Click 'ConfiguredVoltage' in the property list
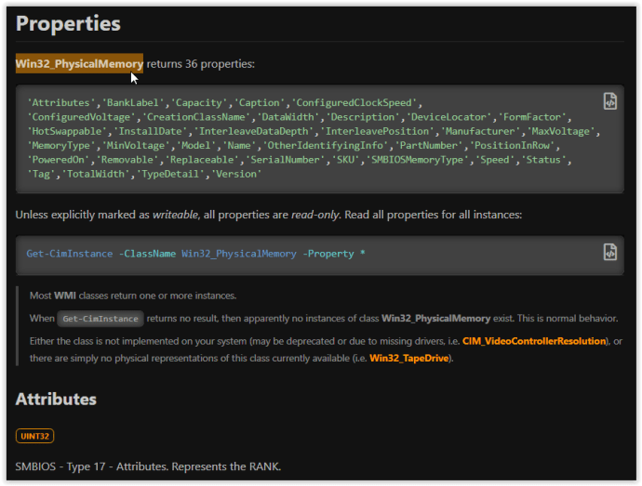The image size is (642, 486). (81, 117)
